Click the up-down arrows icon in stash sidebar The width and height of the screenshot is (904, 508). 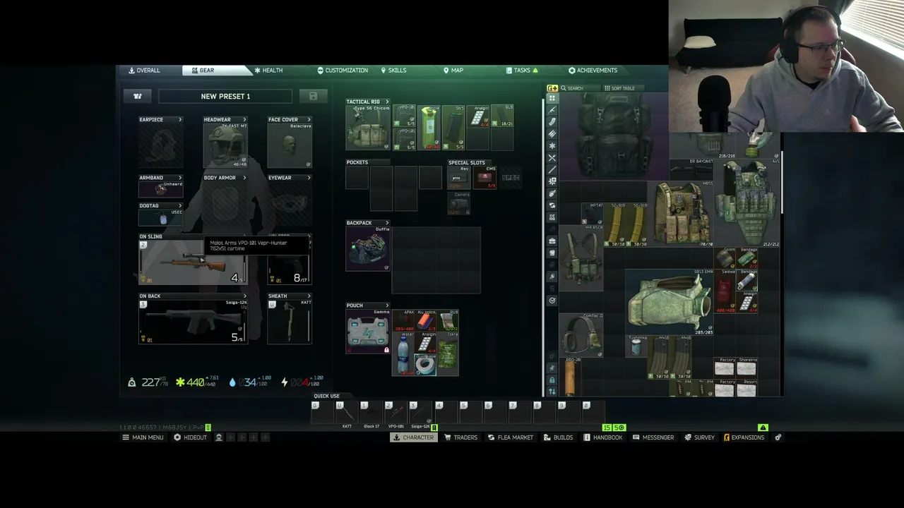pos(552,392)
